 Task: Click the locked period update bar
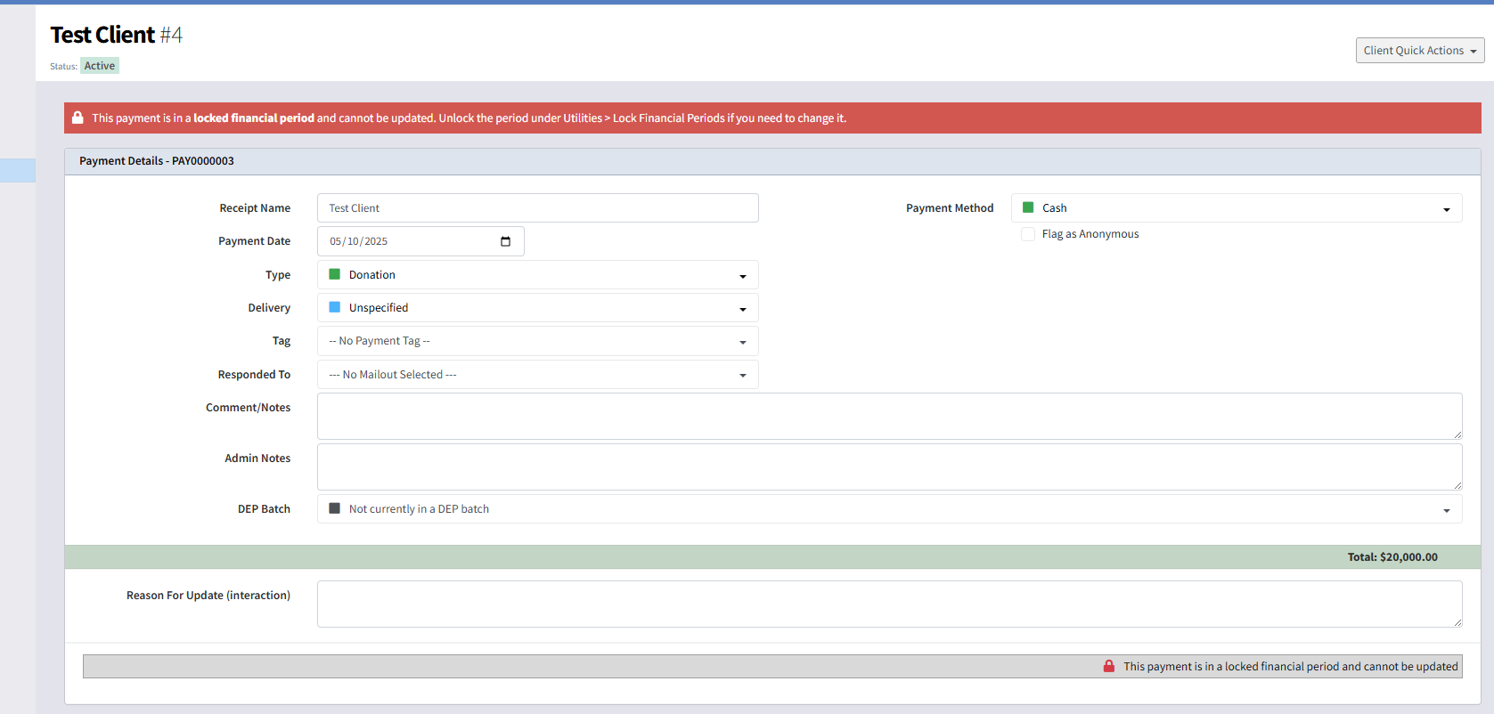click(x=772, y=666)
